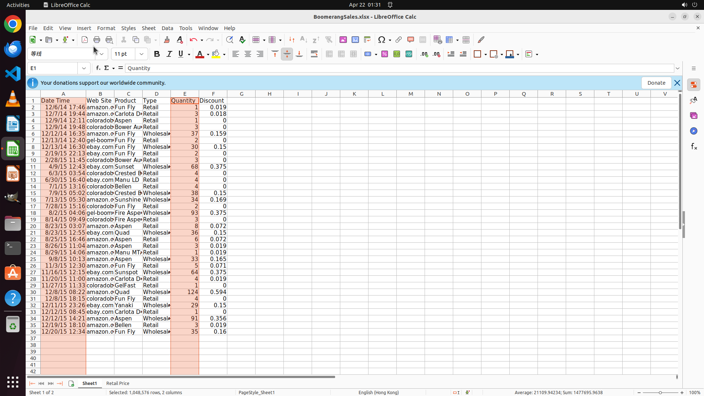Close the donation info bar

tap(677, 83)
